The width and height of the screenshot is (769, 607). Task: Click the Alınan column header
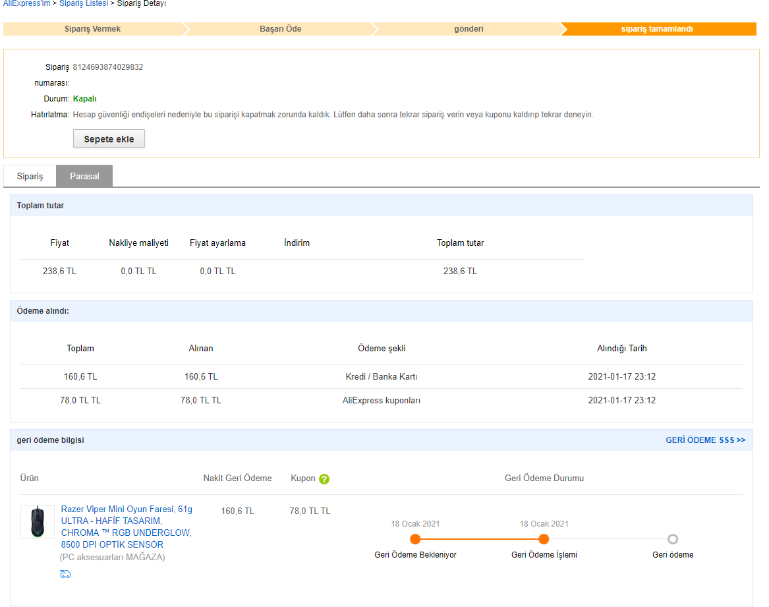tap(201, 349)
